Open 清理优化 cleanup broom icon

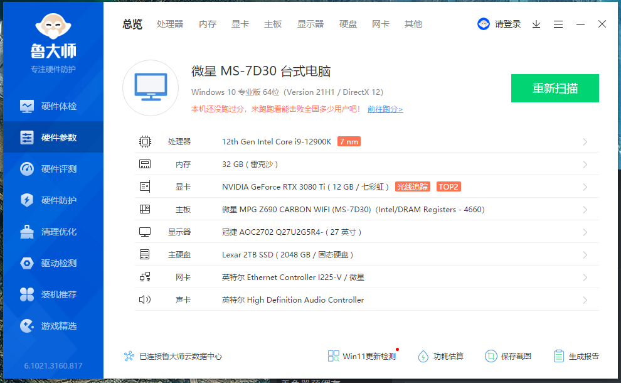27,232
